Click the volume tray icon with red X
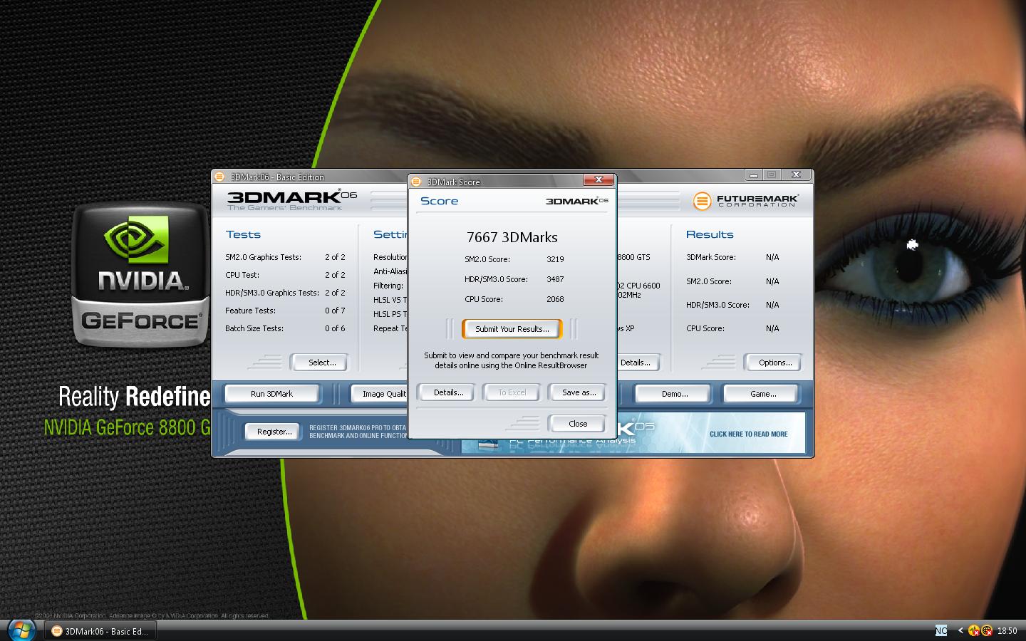The width and height of the screenshot is (1026, 641). click(974, 630)
